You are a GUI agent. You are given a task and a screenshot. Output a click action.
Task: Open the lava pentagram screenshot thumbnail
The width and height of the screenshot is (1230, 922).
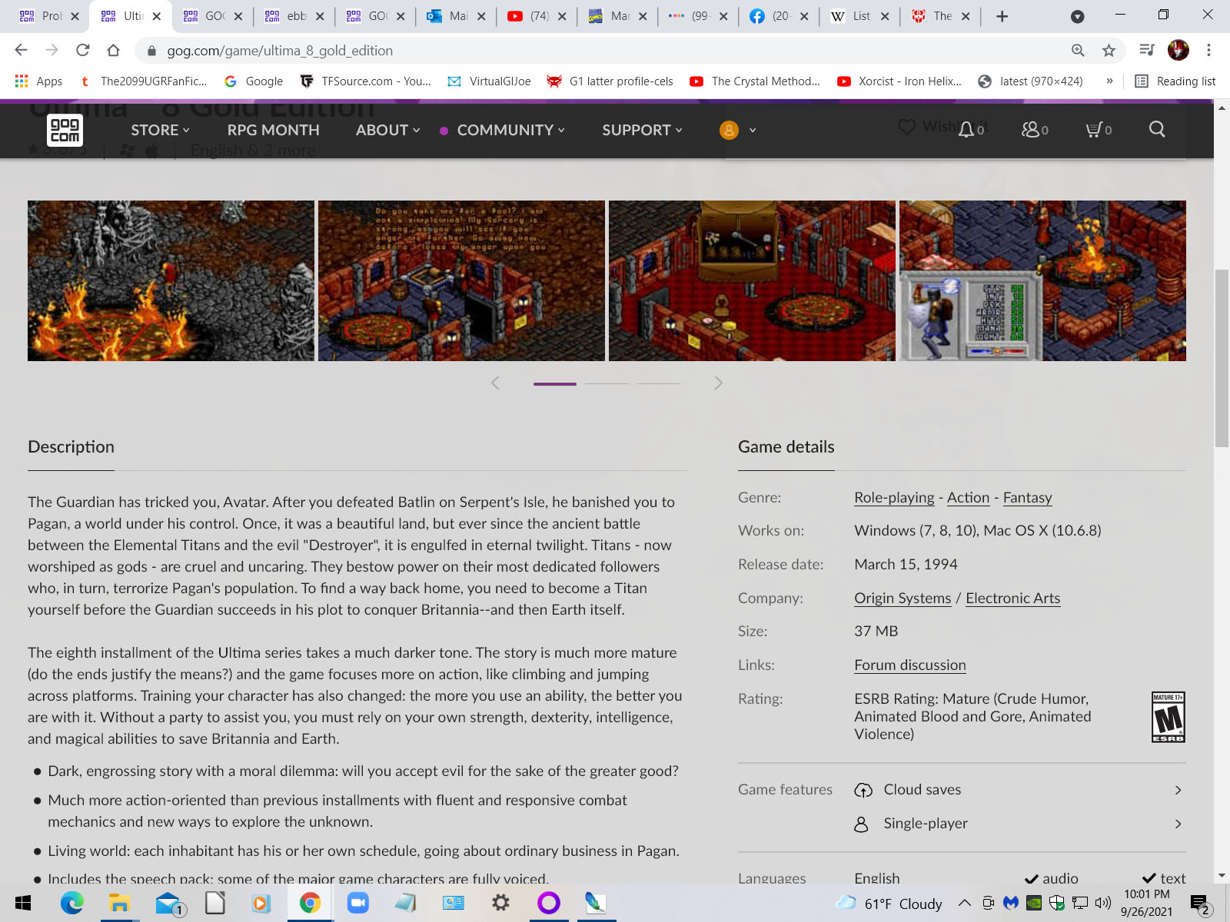171,280
